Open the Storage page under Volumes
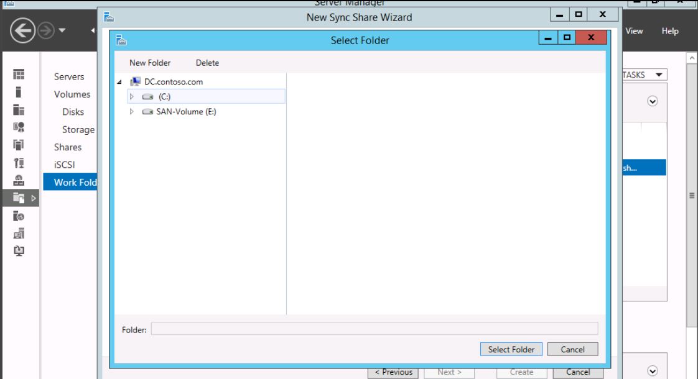 [78, 129]
